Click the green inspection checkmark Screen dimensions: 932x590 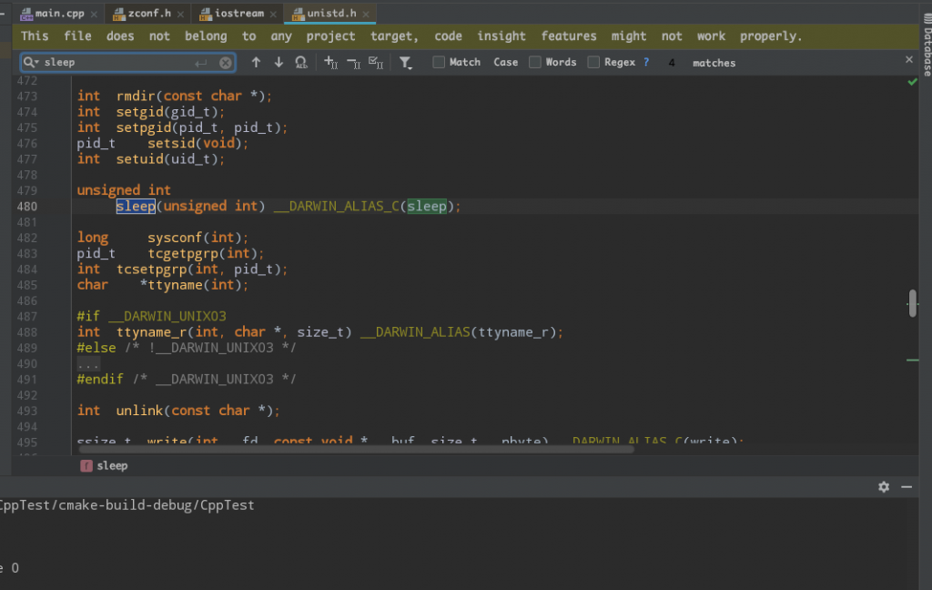(x=912, y=82)
